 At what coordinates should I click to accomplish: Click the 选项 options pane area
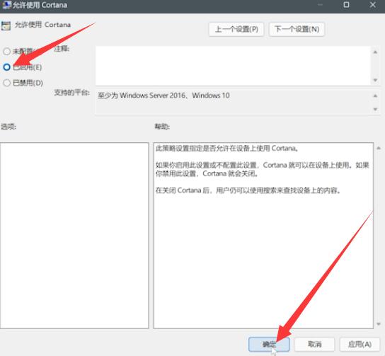click(74, 235)
